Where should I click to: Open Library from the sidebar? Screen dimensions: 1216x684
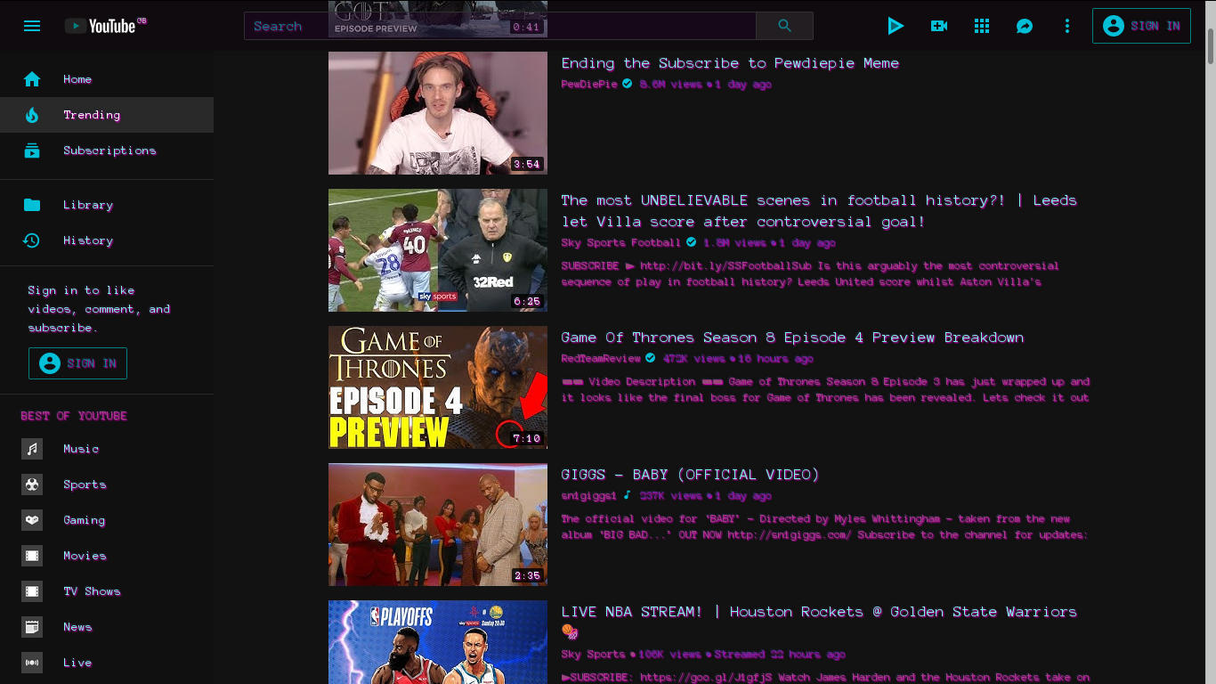[x=107, y=205]
